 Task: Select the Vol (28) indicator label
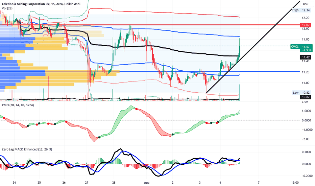pos(7,8)
